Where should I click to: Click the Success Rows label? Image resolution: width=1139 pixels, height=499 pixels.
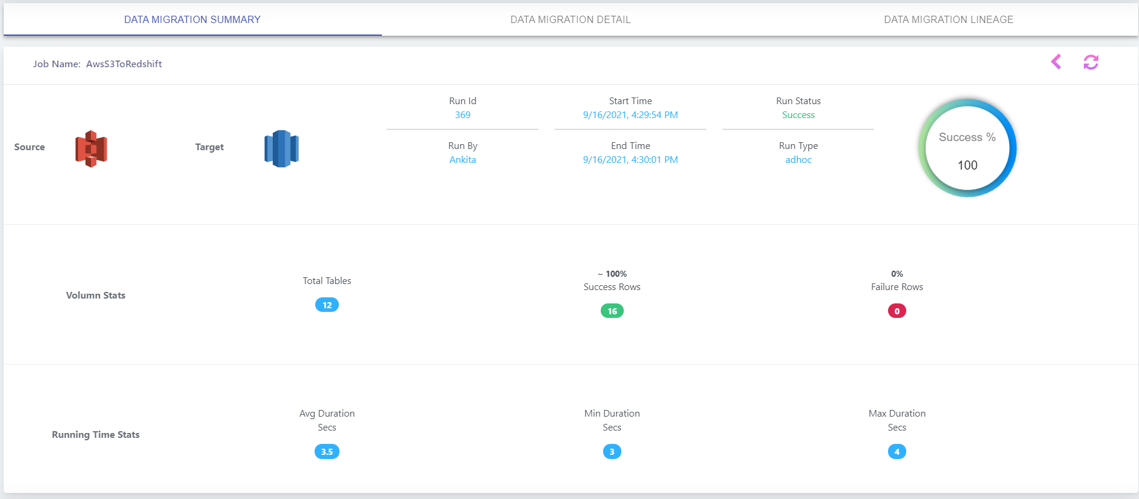pyautogui.click(x=612, y=287)
